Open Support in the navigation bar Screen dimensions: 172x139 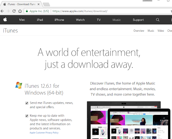tap(138, 20)
